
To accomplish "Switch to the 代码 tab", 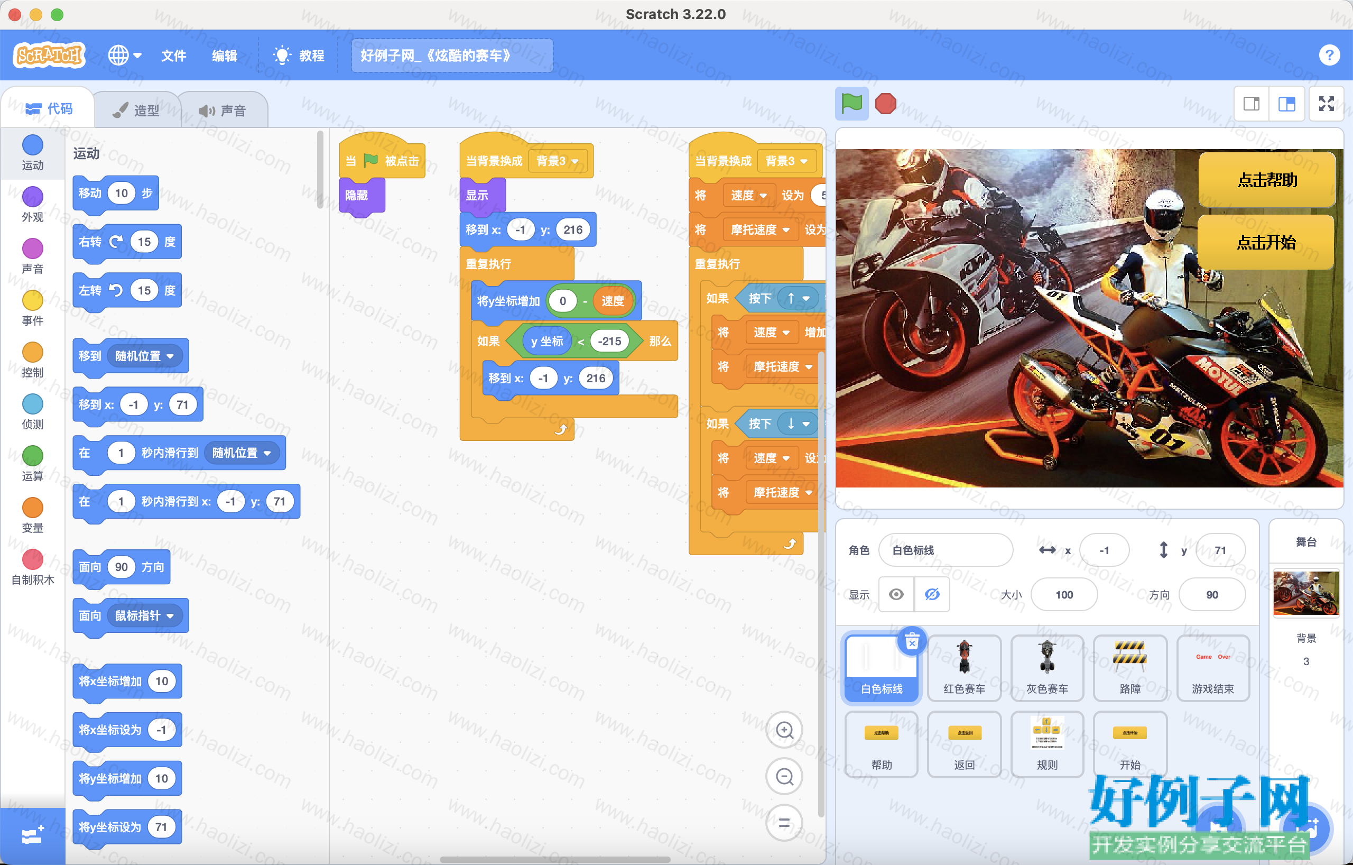I will coord(48,109).
